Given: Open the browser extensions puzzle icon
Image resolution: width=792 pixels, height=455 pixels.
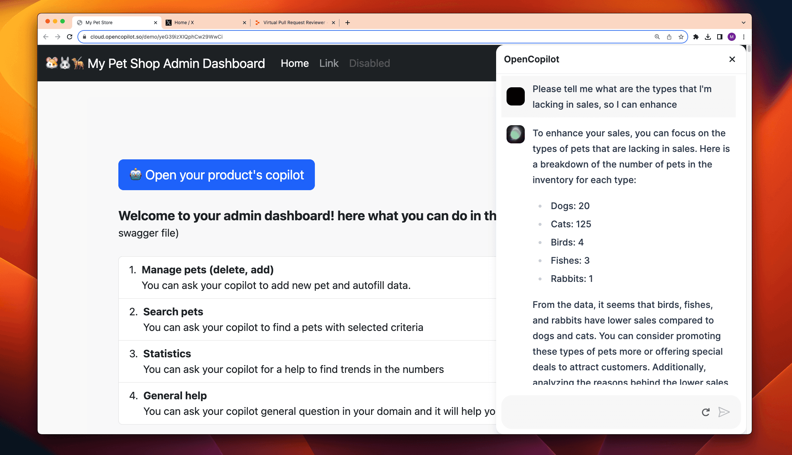Looking at the screenshot, I should click(696, 37).
